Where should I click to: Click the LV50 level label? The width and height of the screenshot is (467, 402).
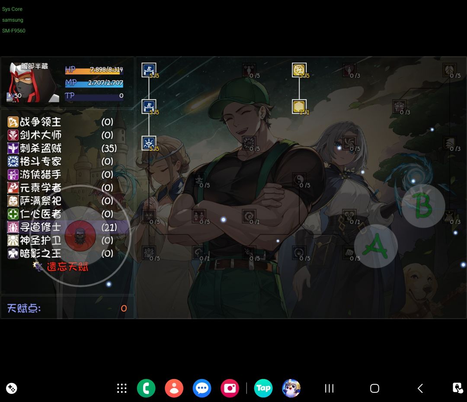14,96
